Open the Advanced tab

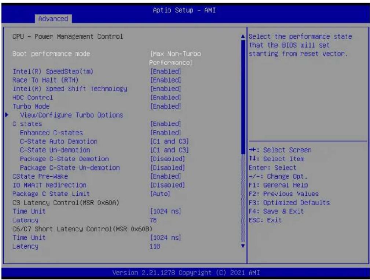[53, 19]
